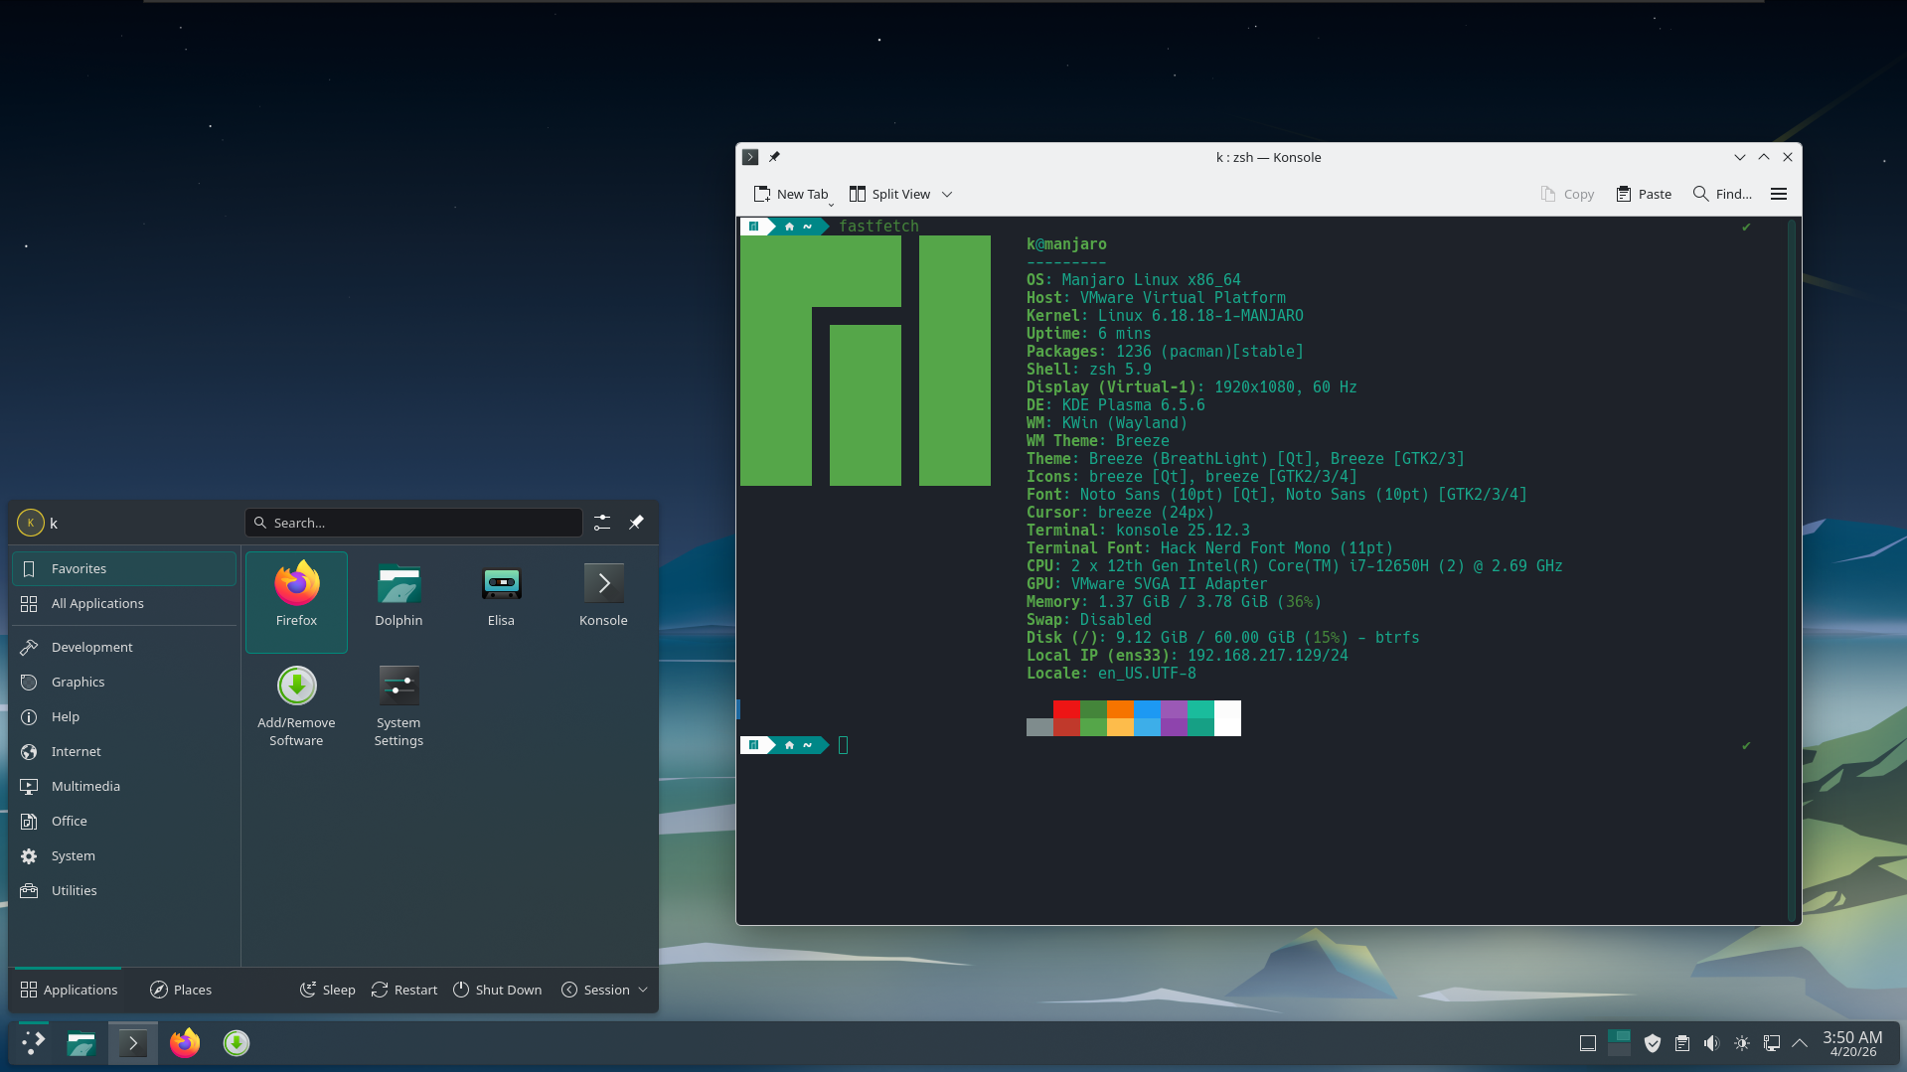1907x1072 pixels.
Task: Launch Firefox from the Favorites grid
Action: [296, 601]
